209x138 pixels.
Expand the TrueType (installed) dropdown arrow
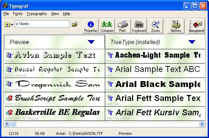(x=192, y=42)
